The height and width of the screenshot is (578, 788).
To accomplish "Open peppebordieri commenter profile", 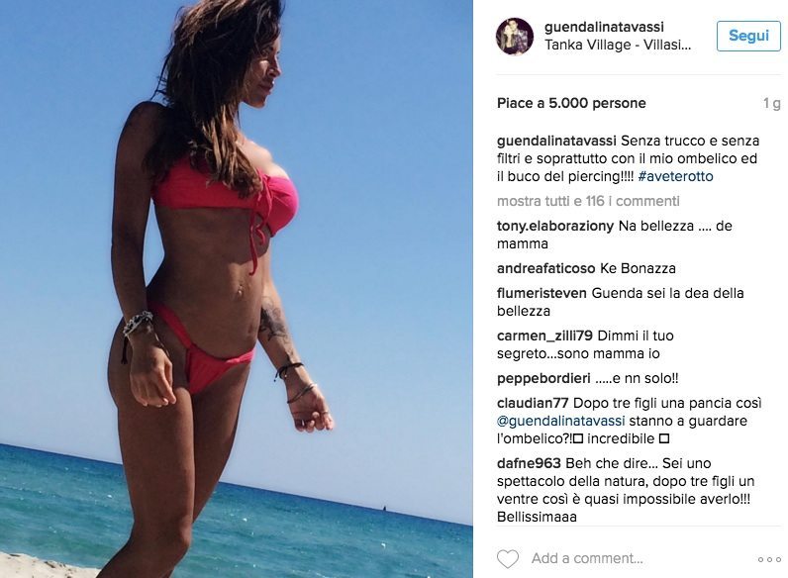I will pyautogui.click(x=543, y=378).
